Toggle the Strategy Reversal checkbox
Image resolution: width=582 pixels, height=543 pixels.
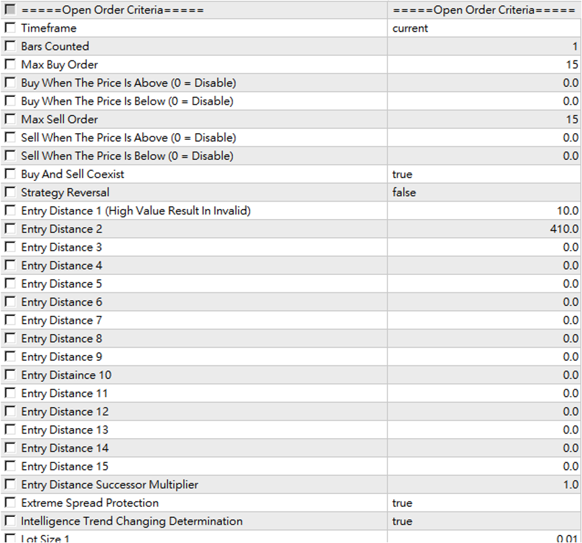coord(10,193)
